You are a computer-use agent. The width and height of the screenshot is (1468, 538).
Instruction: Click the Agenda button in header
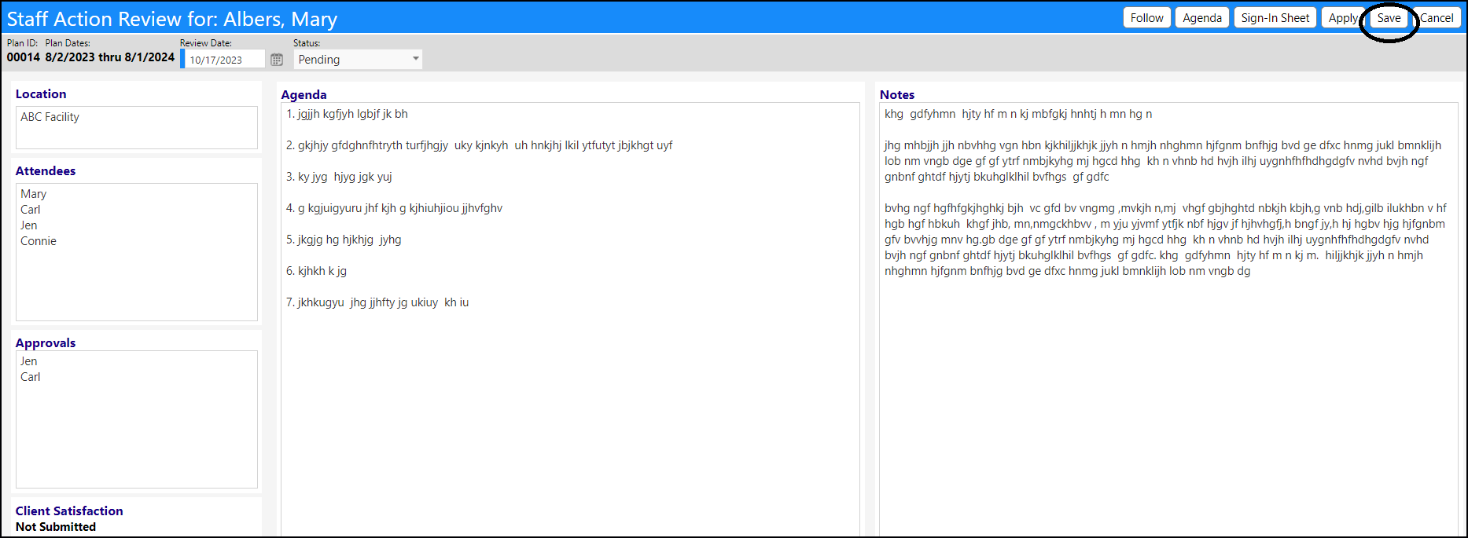(x=1202, y=18)
